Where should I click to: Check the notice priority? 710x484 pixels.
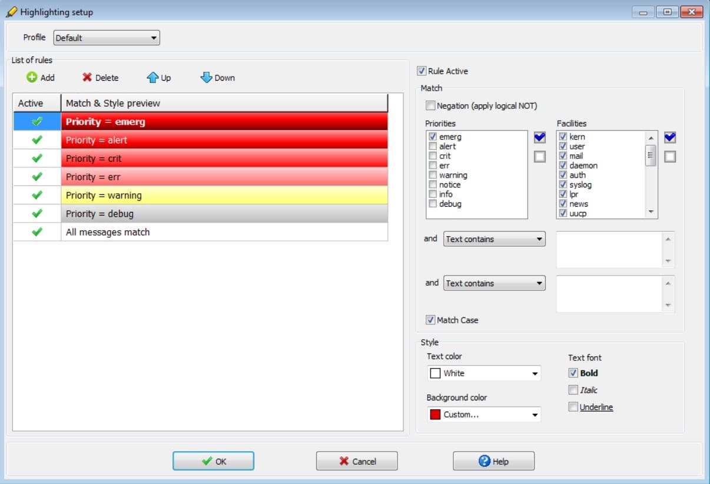point(433,185)
